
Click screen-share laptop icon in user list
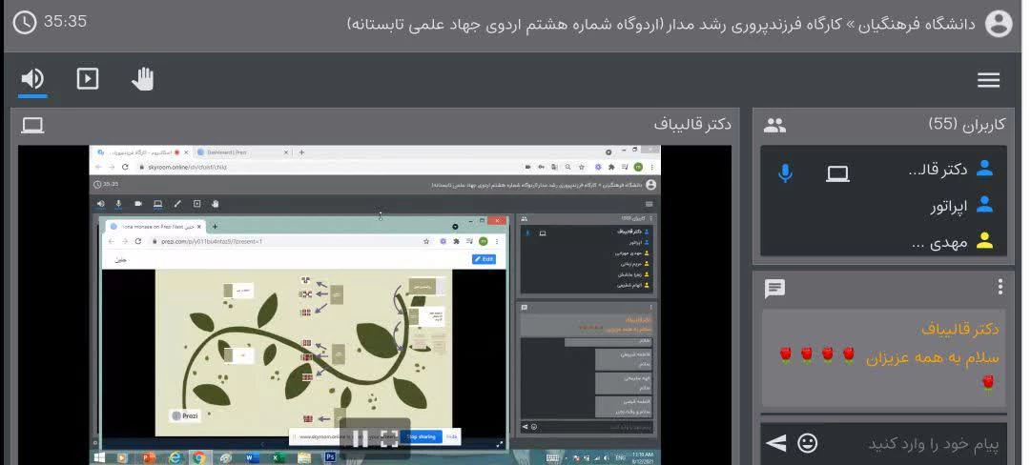(x=837, y=172)
